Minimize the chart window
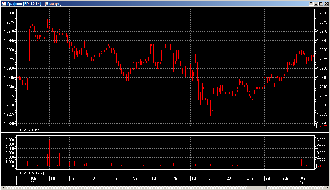Image resolution: width=330 pixels, height=190 pixels. 316,3
